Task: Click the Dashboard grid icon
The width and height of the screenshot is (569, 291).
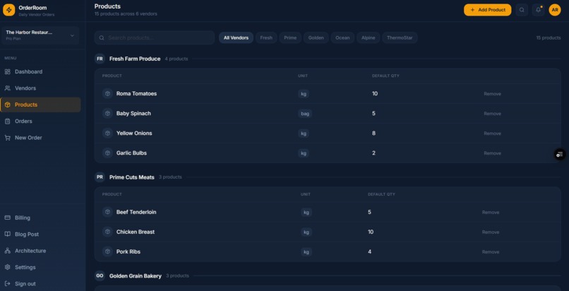Action: click(x=7, y=72)
